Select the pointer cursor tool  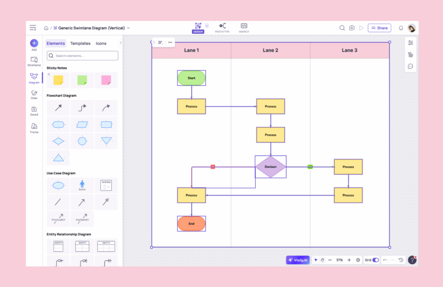(316, 260)
